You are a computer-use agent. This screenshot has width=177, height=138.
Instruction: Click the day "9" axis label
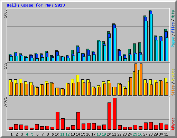(53, 134)
